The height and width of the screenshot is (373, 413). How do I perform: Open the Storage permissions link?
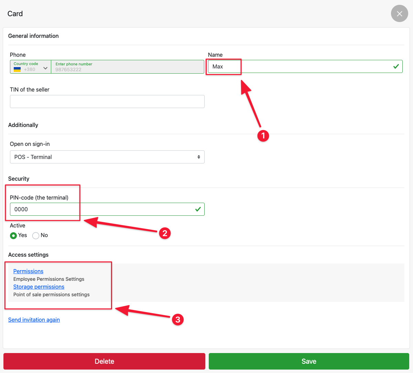[39, 287]
